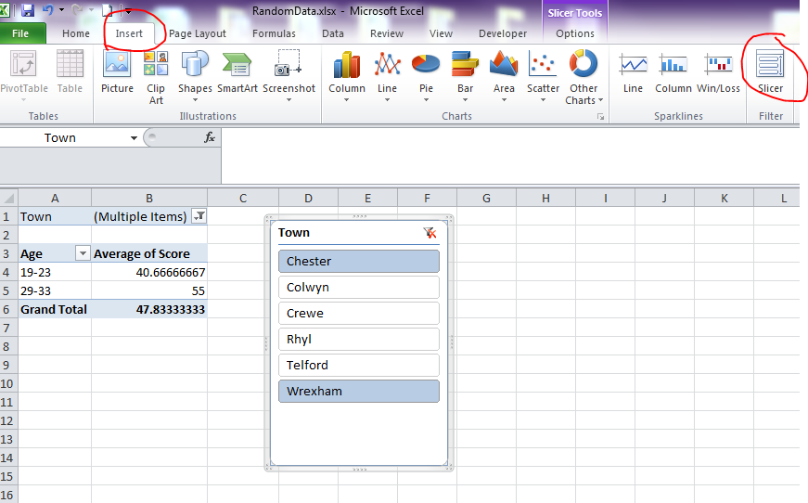Screen dimensions: 808x503
Task: Add a Win/Loss sparkline
Action: (x=718, y=72)
